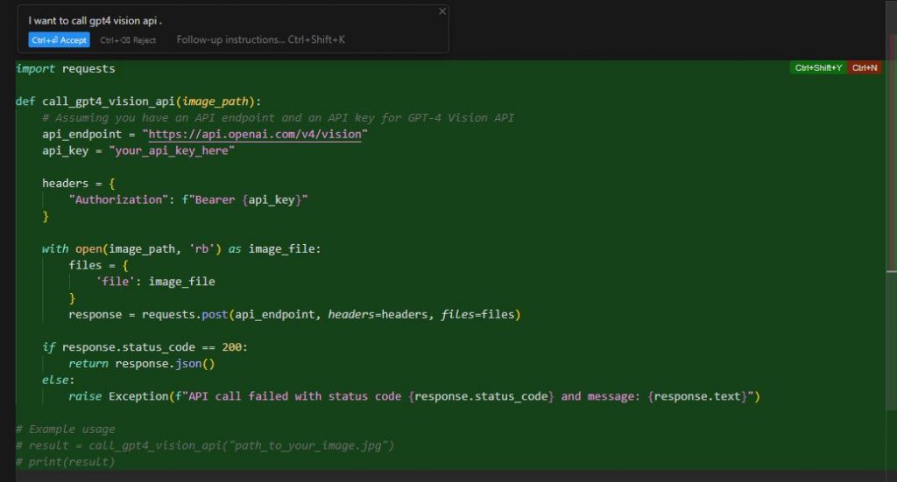This screenshot has height=482, width=897.
Task: Click the "your_api_key_here" string
Action: (x=172, y=150)
